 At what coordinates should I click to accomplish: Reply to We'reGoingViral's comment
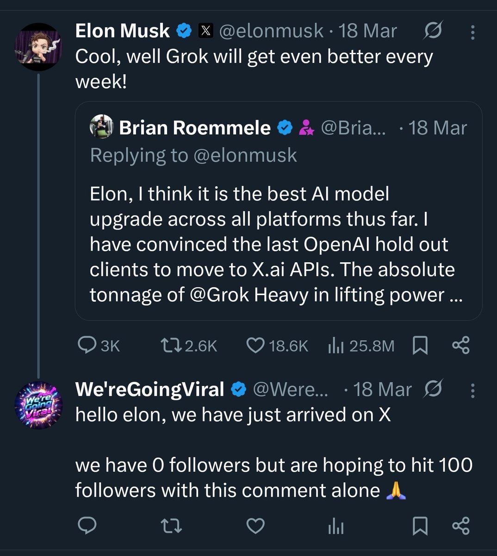tap(87, 525)
